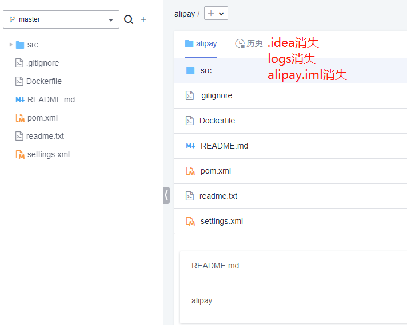Click markdown icon in main file list
Viewport: 407px width, 325px height.
pos(190,146)
